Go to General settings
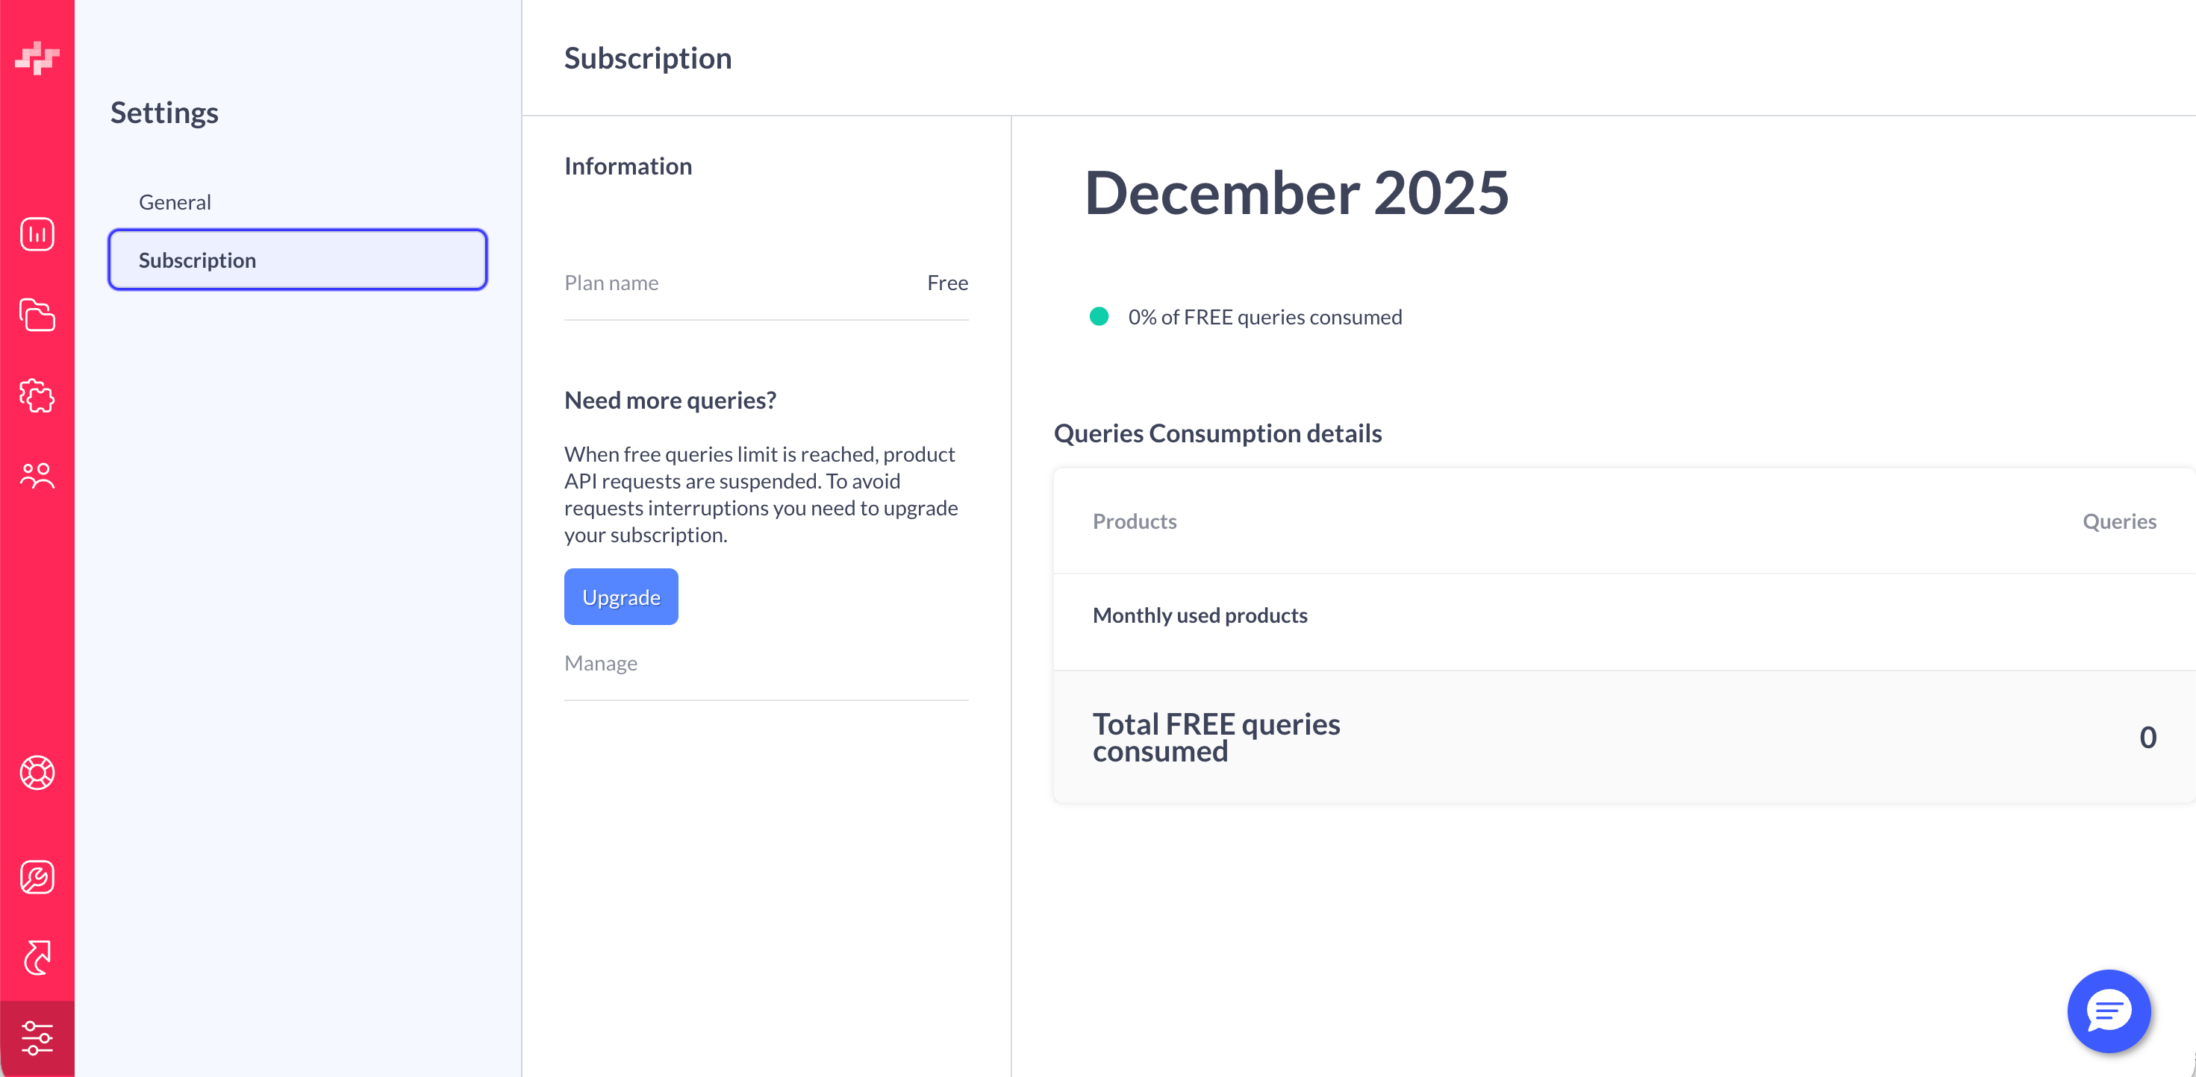 click(175, 202)
